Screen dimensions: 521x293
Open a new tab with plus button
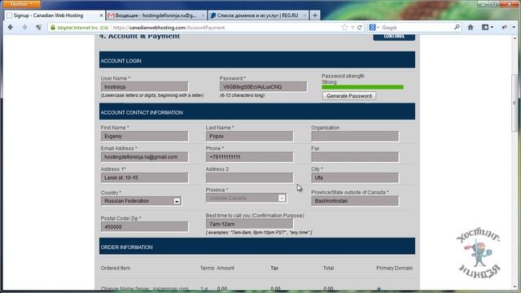(x=315, y=15)
